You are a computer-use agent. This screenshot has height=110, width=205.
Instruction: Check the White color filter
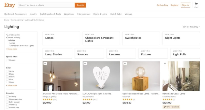pyautogui.click(x=7, y=71)
